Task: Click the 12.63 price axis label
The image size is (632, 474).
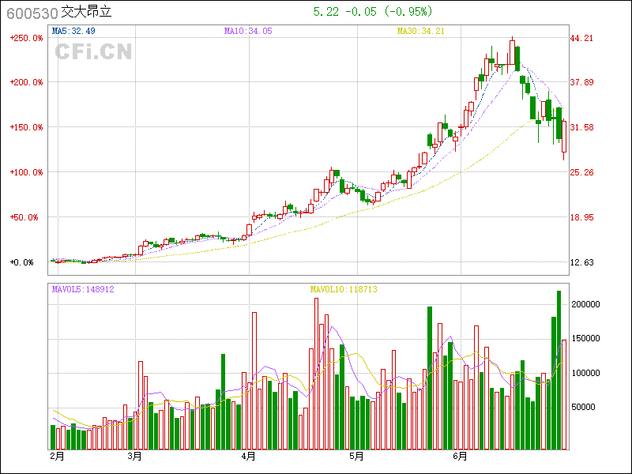Action: coord(582,262)
